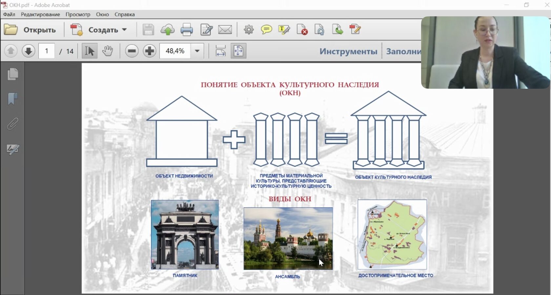Viewport: 551px width, 295px height.
Task: Open the Инструменты panel
Action: point(348,51)
